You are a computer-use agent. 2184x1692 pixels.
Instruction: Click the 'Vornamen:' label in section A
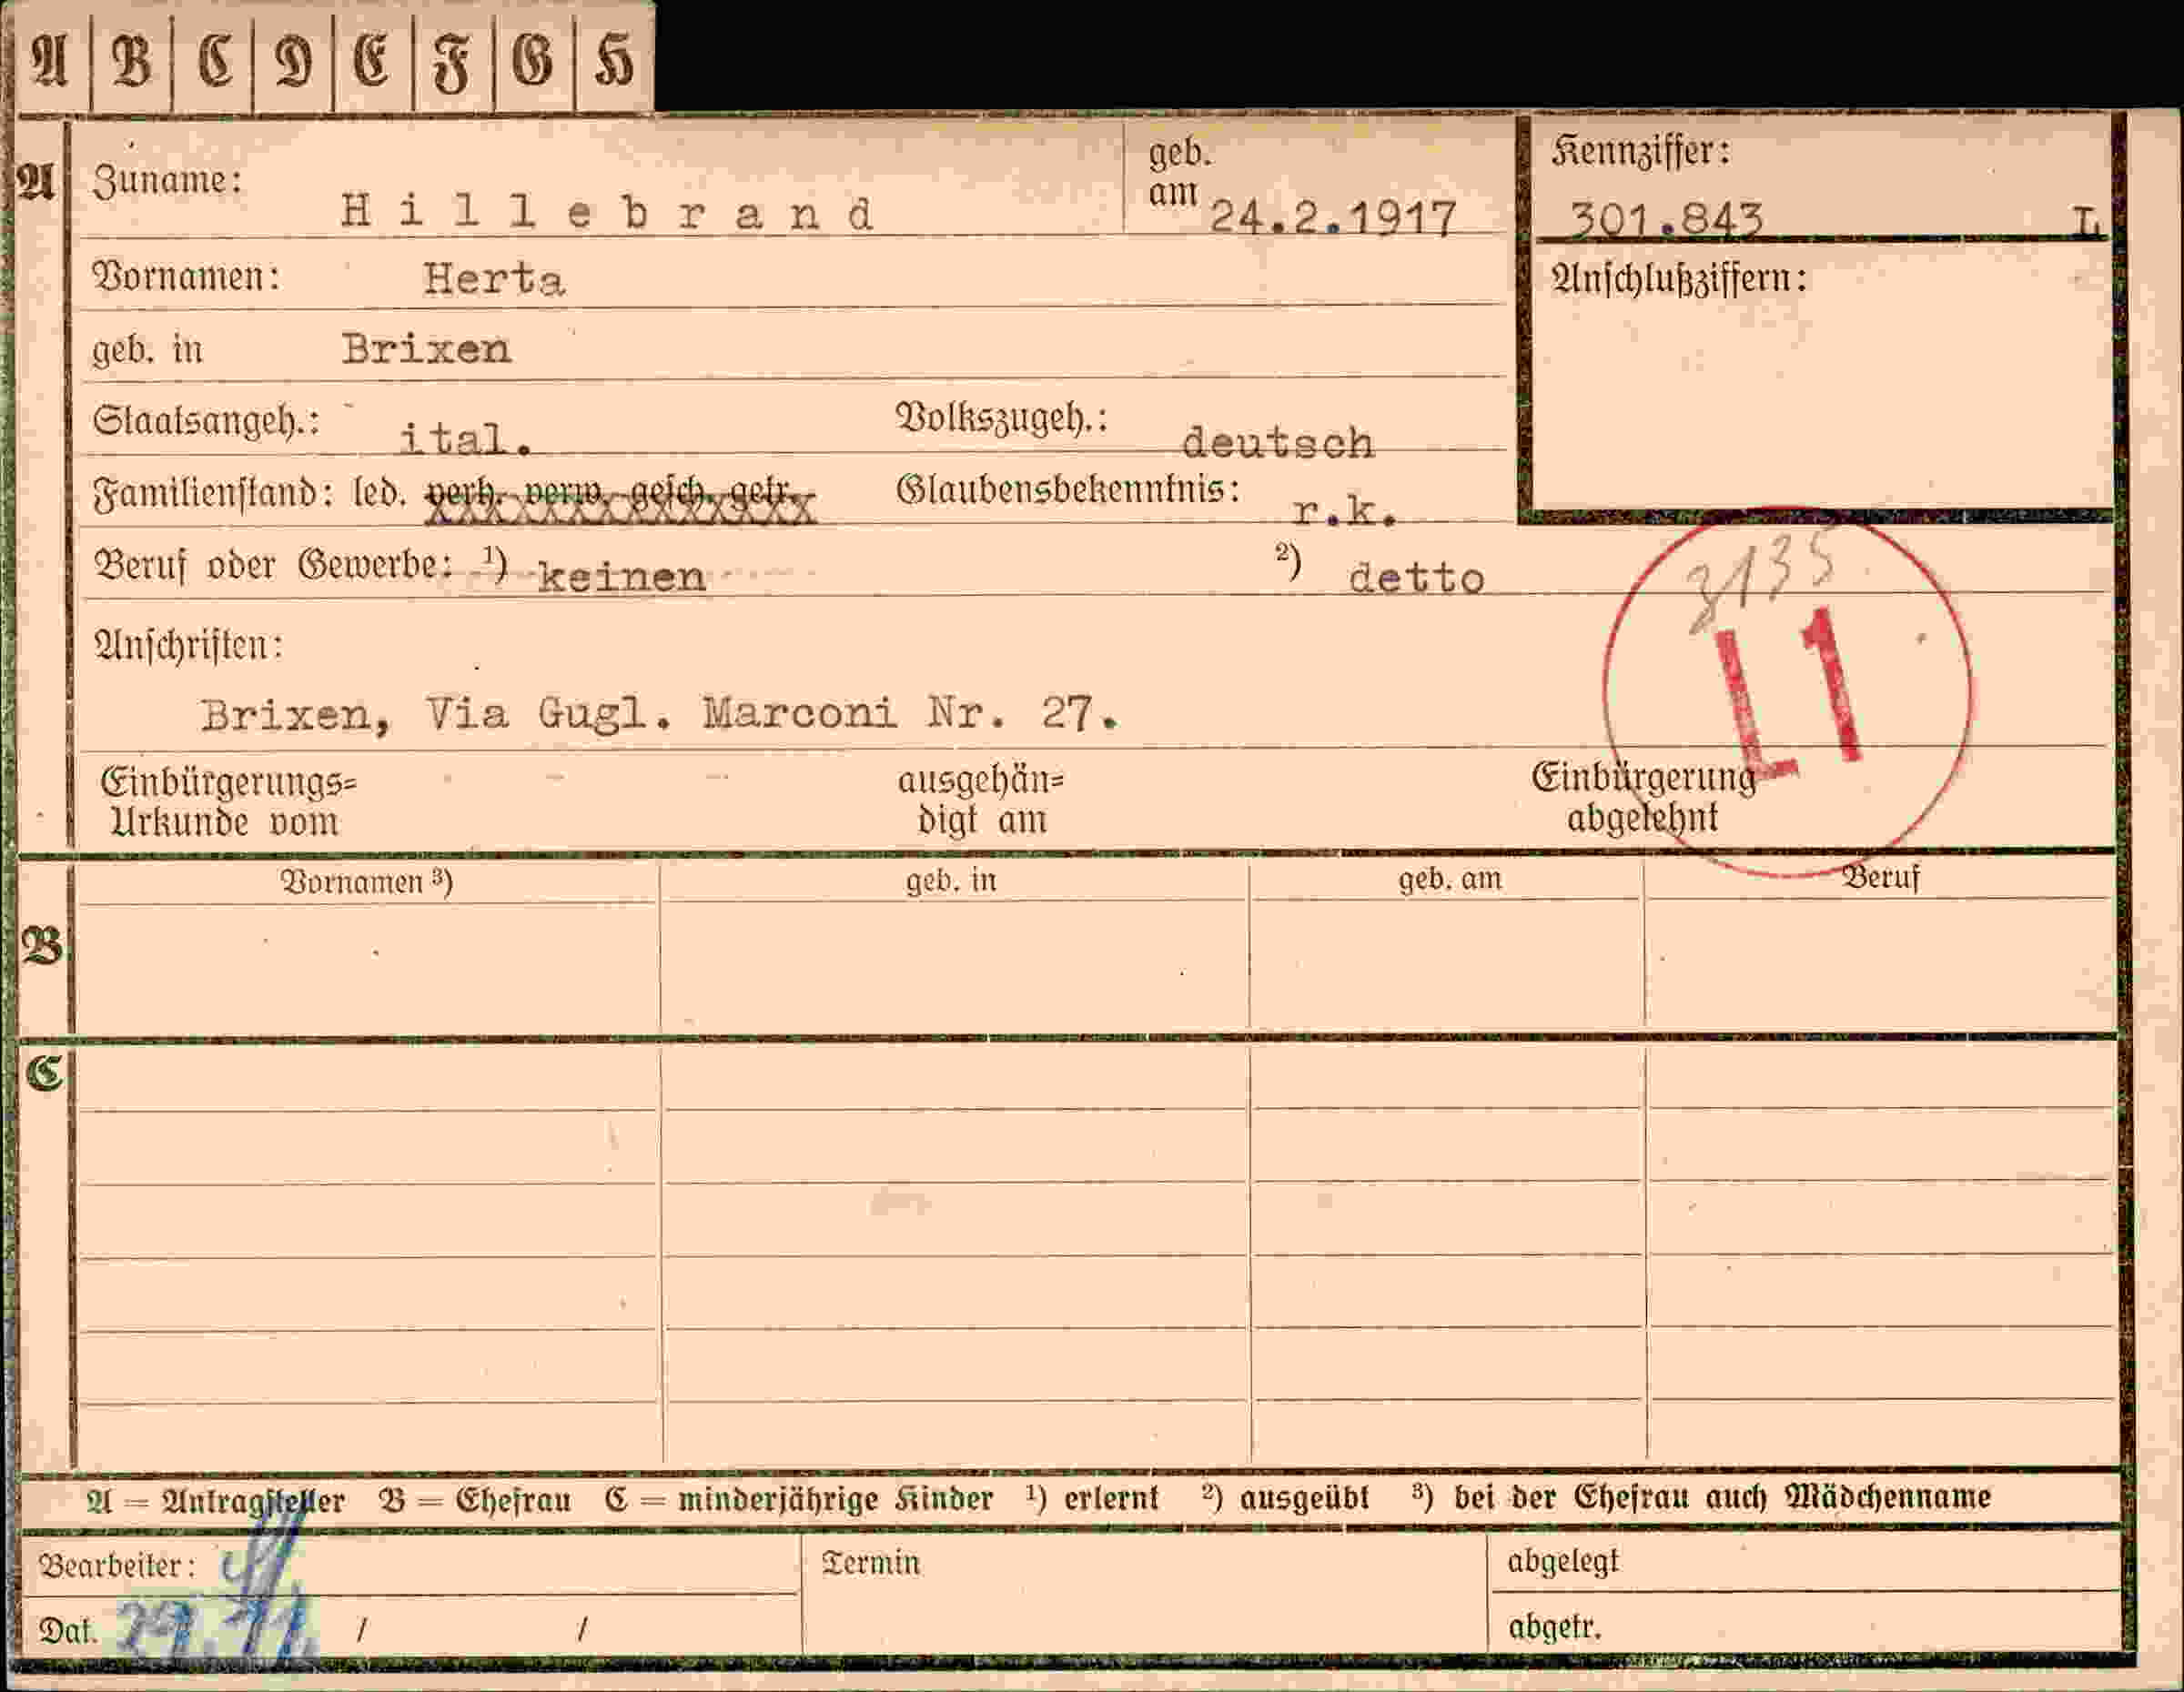pos(186,277)
